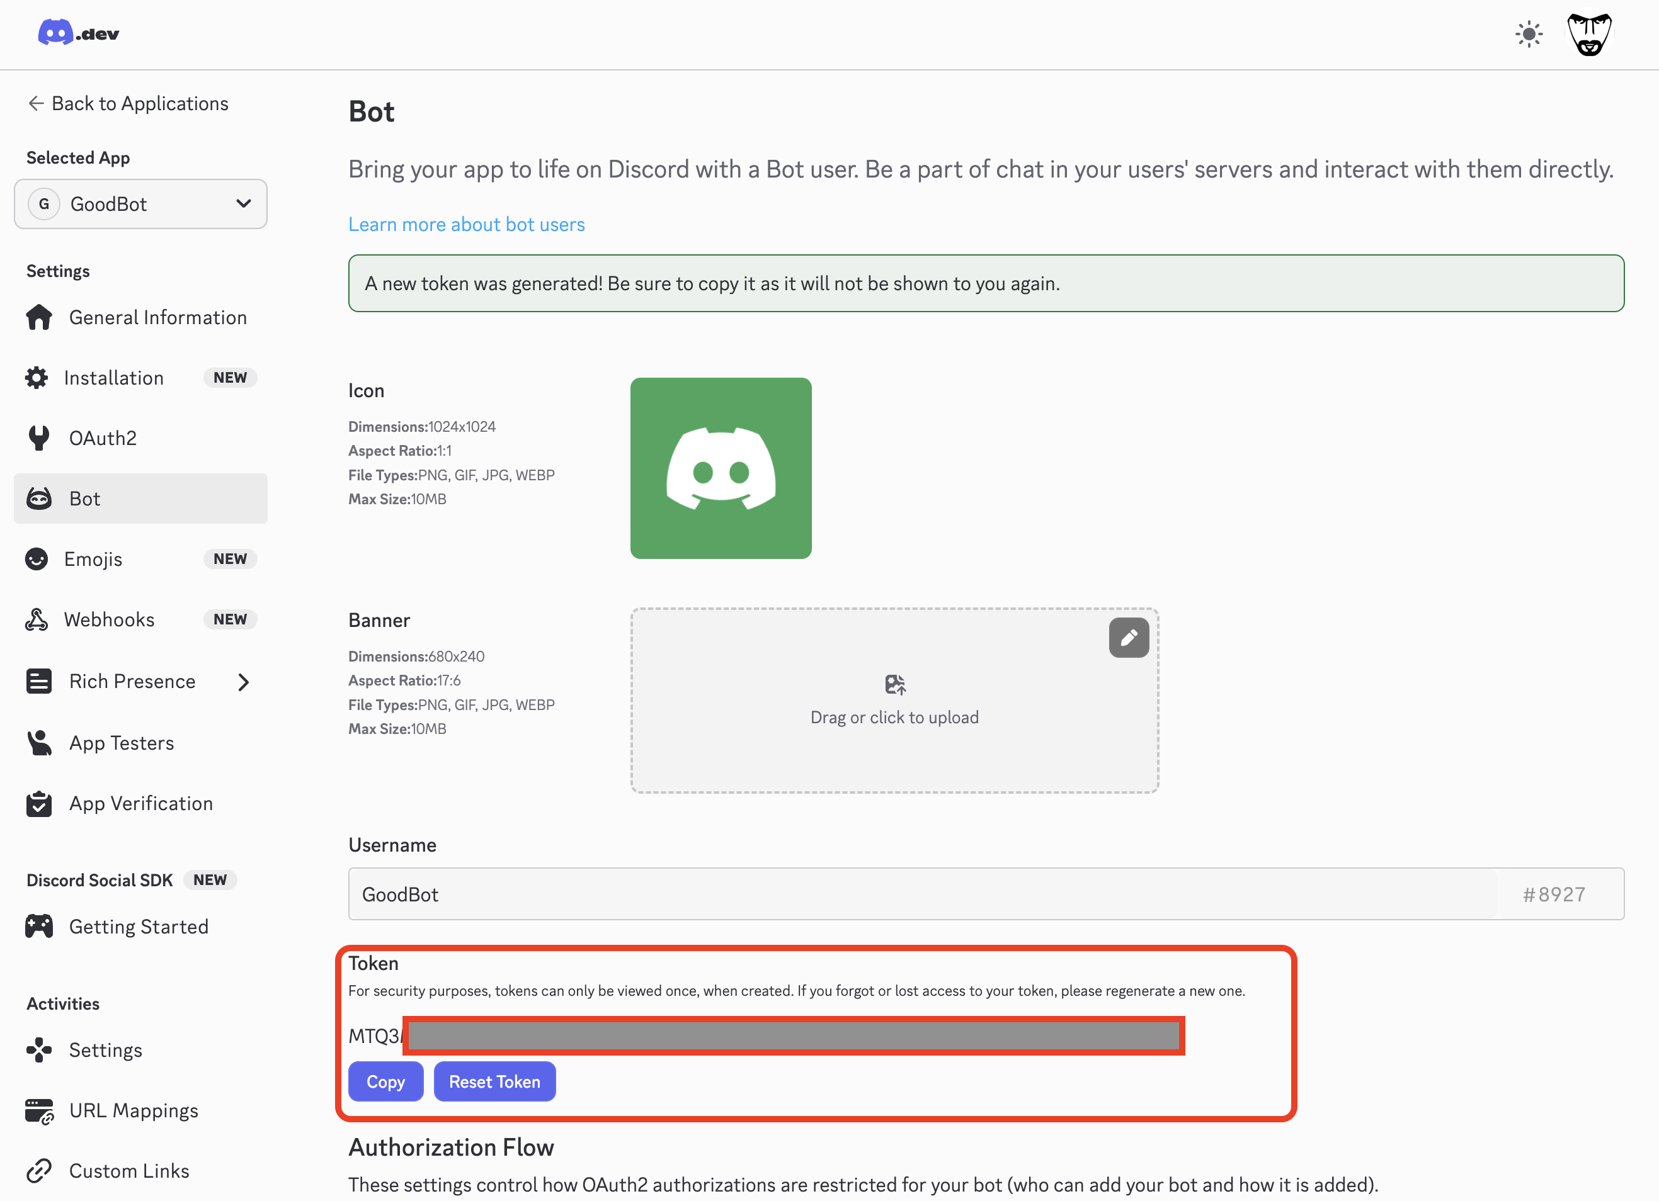Image resolution: width=1659 pixels, height=1201 pixels.
Task: Click the Bot robot face icon
Action: [x=38, y=498]
